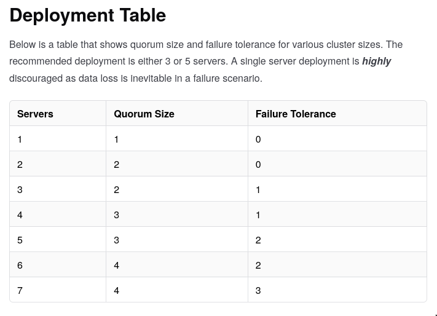The height and width of the screenshot is (316, 437).
Task: Click Quorum Size value in the 1-server row
Action: click(x=116, y=139)
